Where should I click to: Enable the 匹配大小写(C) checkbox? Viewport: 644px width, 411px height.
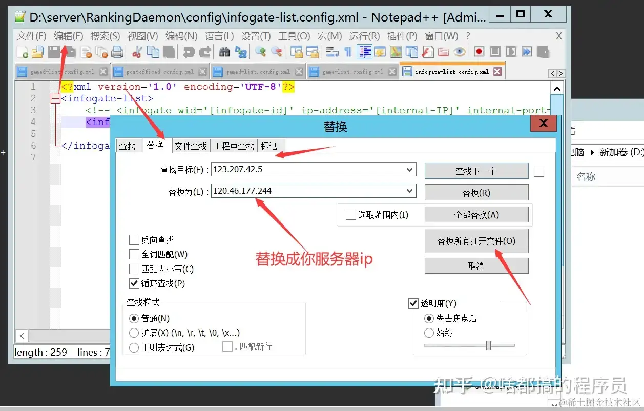134,269
